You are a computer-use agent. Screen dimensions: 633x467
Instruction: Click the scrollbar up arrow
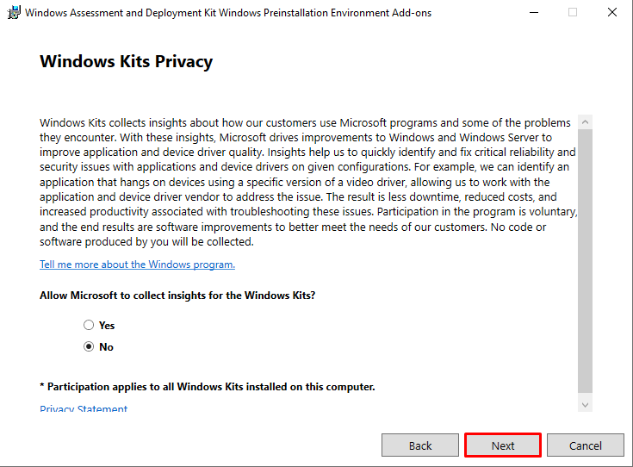coord(585,122)
